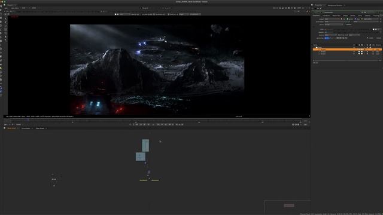Viewport: 383px width, 215px height.
Task: Toggle the blue output channel checkbox
Action: click(x=355, y=19)
